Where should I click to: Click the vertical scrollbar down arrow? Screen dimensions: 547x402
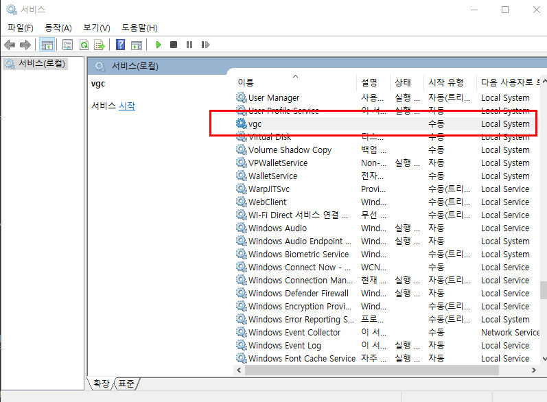(x=544, y=358)
